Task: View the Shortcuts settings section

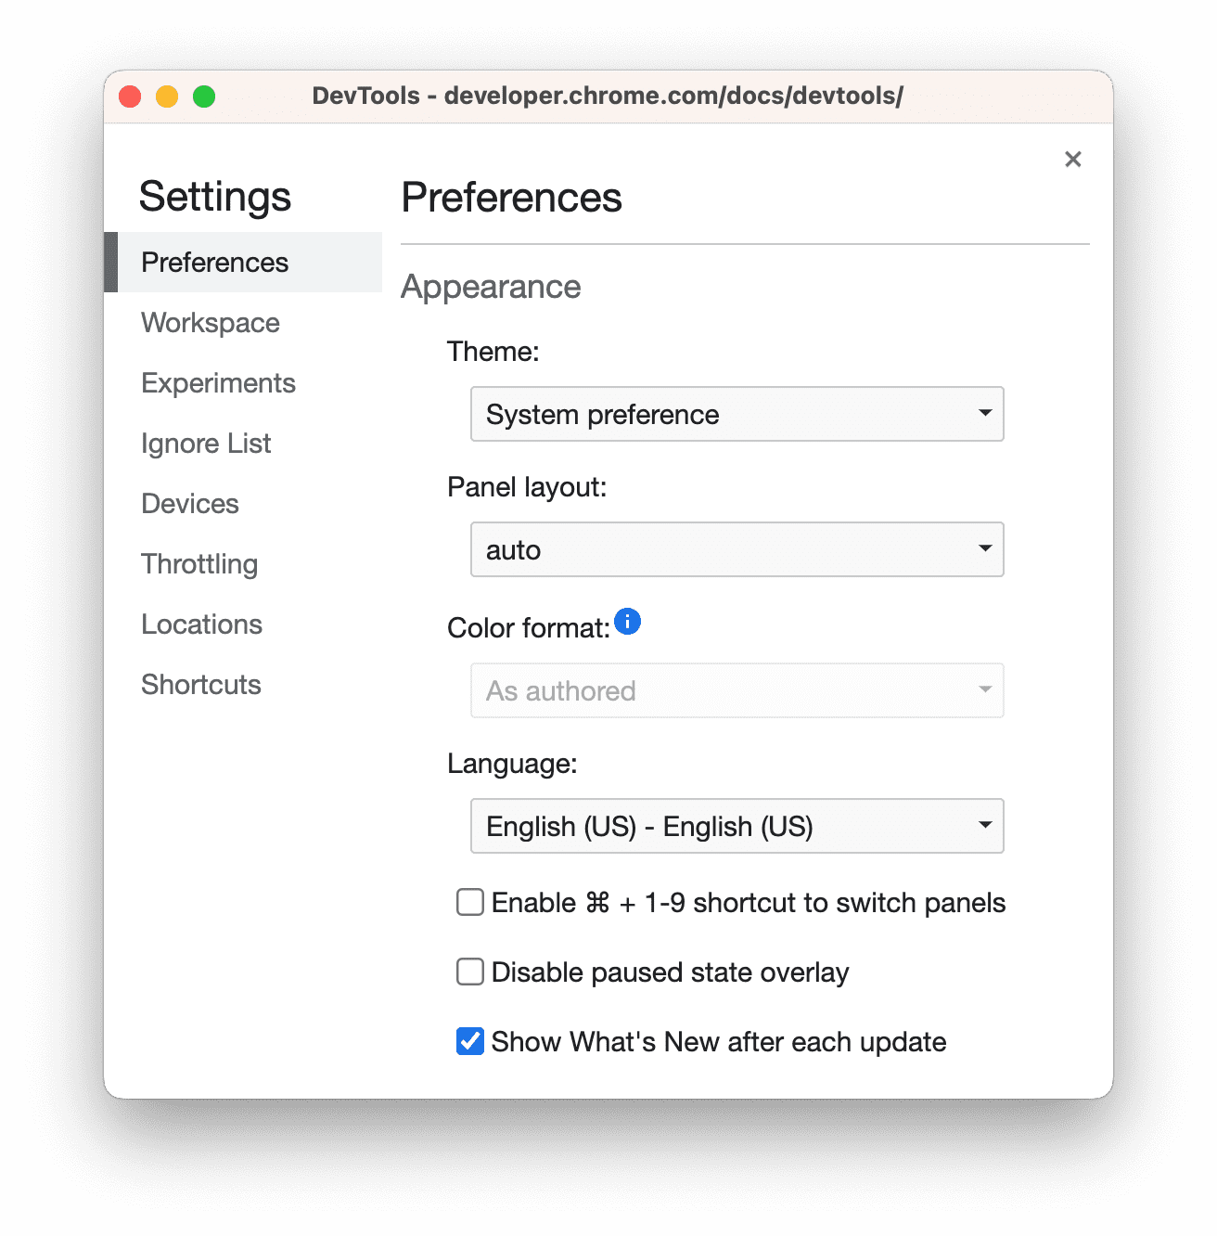Action: 200,684
